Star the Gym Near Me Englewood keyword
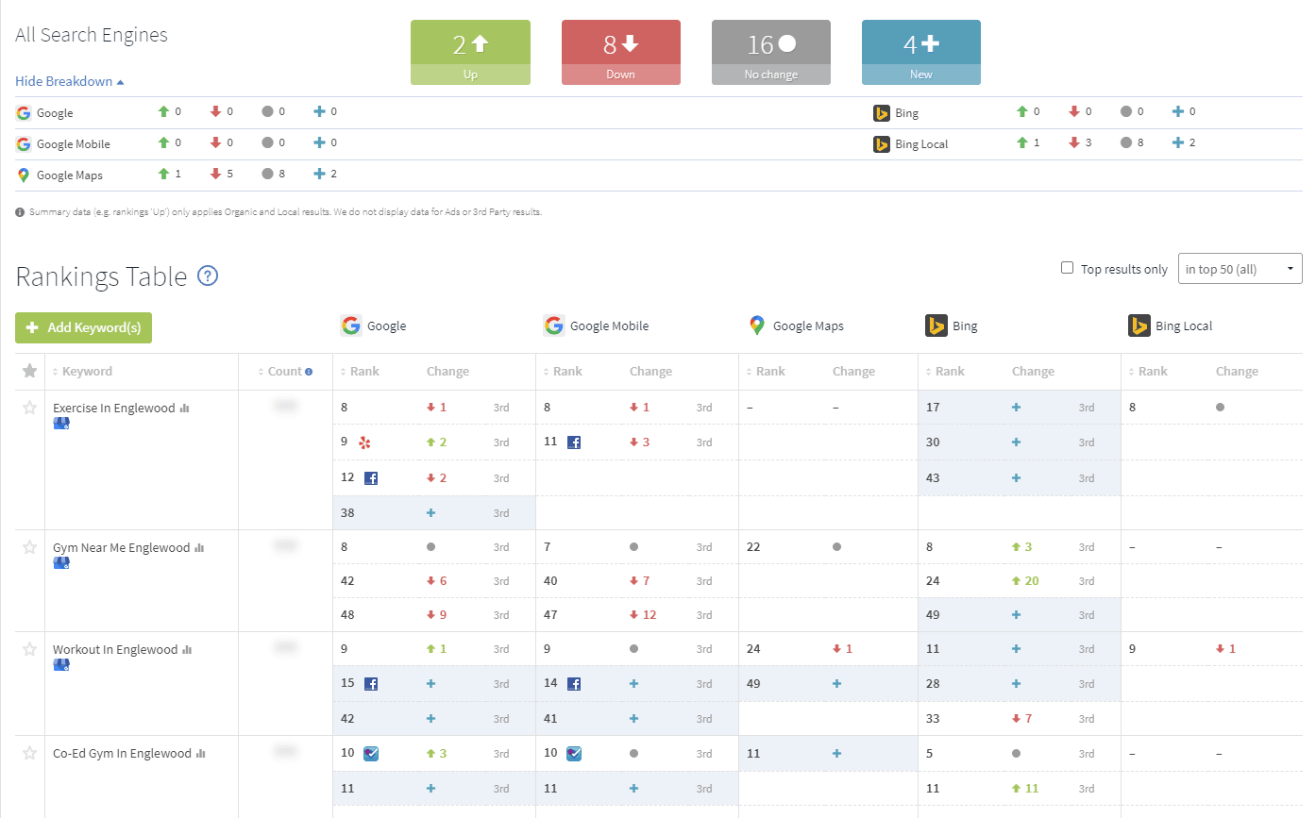1316x818 pixels. 29,547
